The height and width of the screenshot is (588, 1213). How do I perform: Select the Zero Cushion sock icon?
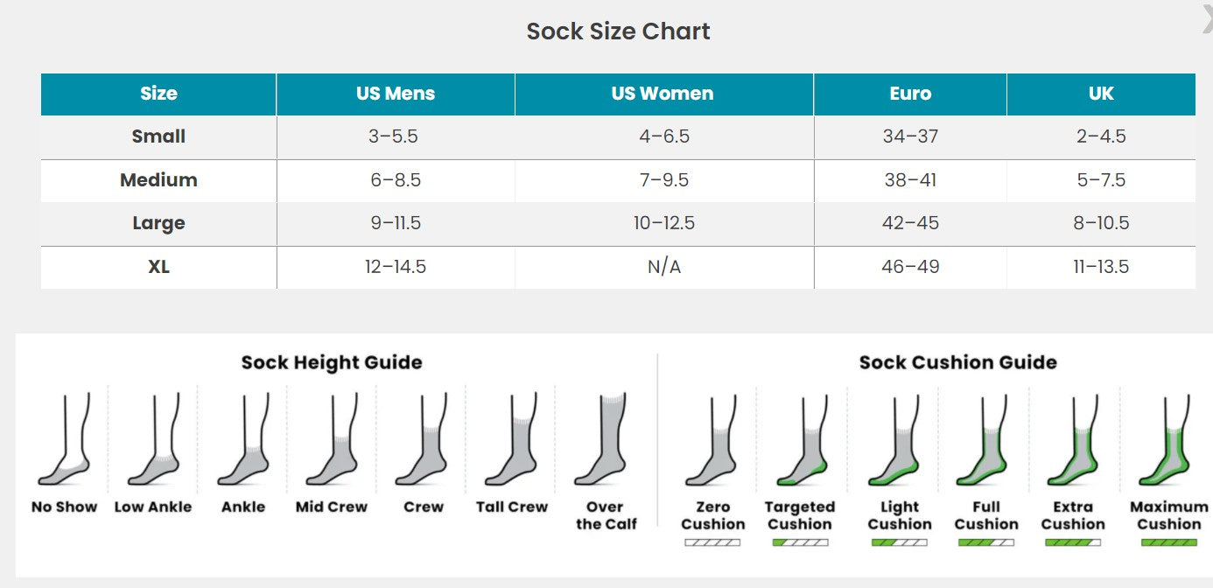coord(712,441)
